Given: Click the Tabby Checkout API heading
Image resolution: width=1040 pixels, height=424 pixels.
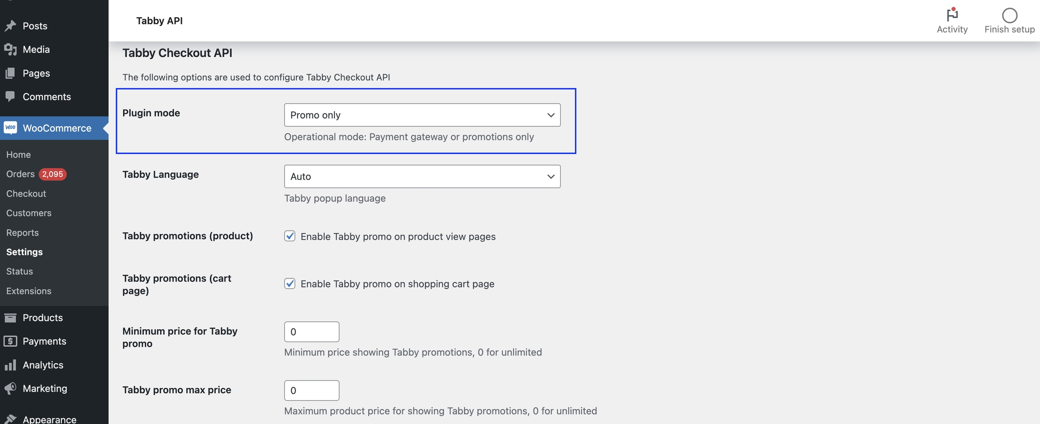Looking at the screenshot, I should click(177, 53).
